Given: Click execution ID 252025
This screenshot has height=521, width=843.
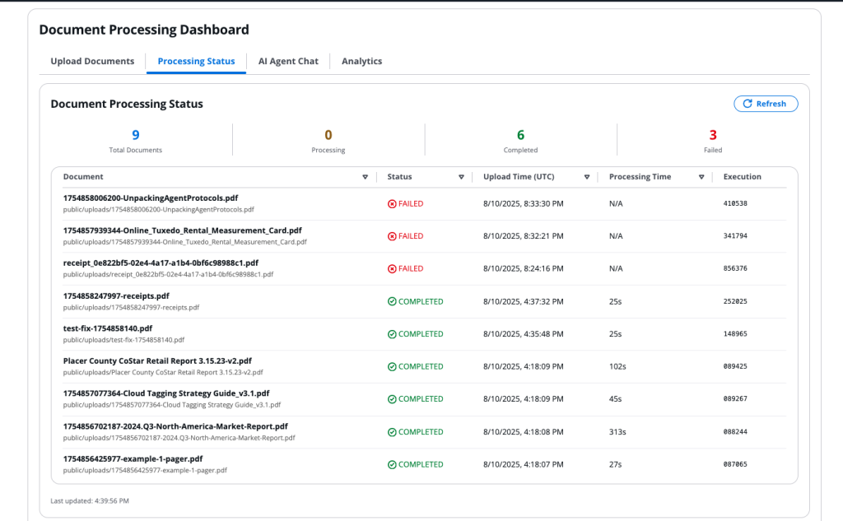Looking at the screenshot, I should click(735, 301).
